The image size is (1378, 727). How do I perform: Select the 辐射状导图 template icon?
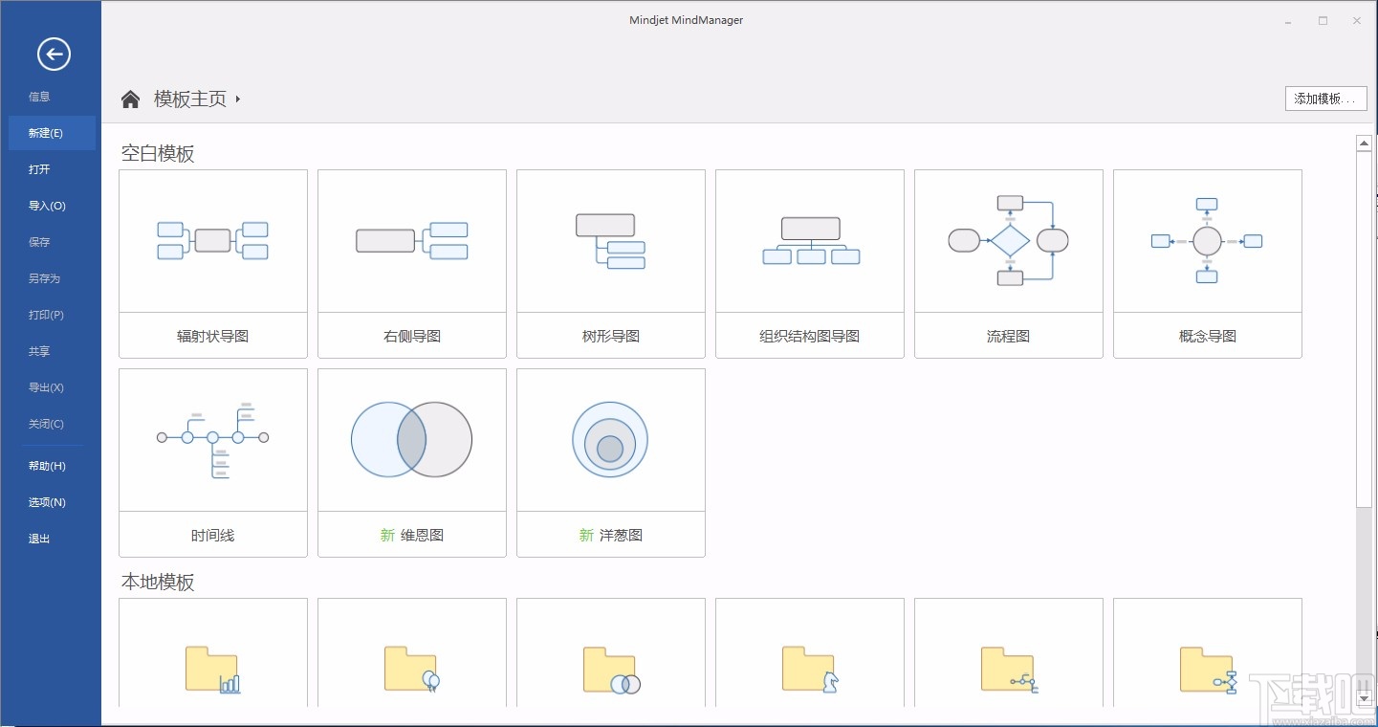(x=212, y=240)
